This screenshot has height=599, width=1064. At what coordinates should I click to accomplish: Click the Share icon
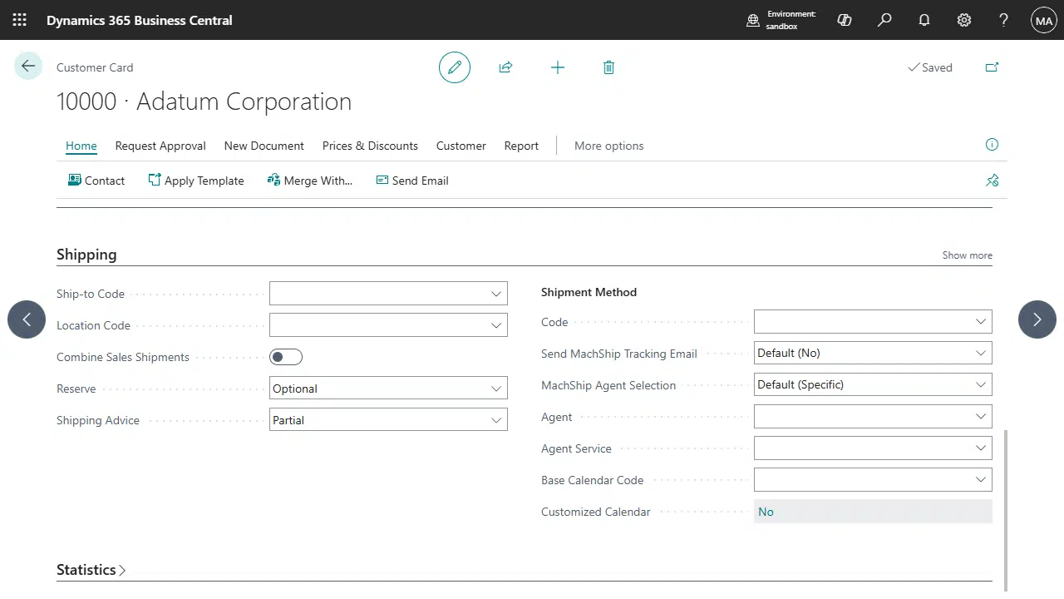(505, 67)
